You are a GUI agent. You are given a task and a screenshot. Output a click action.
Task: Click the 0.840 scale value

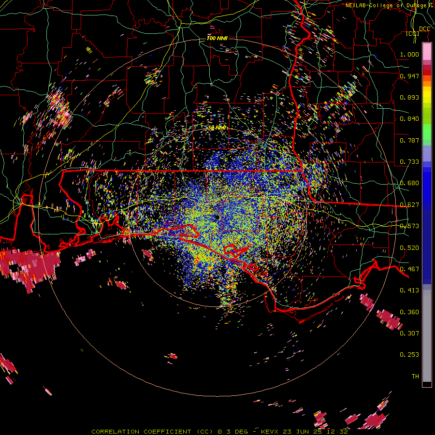409,119
